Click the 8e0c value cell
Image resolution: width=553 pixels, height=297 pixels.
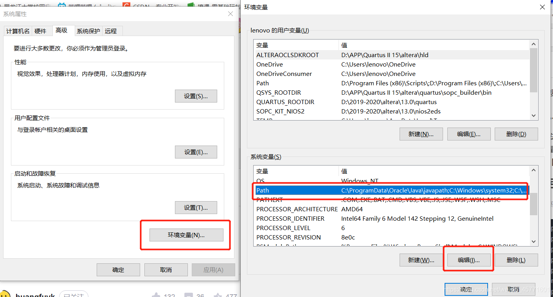click(x=348, y=238)
